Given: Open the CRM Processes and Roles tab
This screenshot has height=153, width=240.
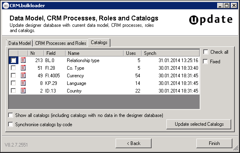Looking at the screenshot, I should click(61, 43).
